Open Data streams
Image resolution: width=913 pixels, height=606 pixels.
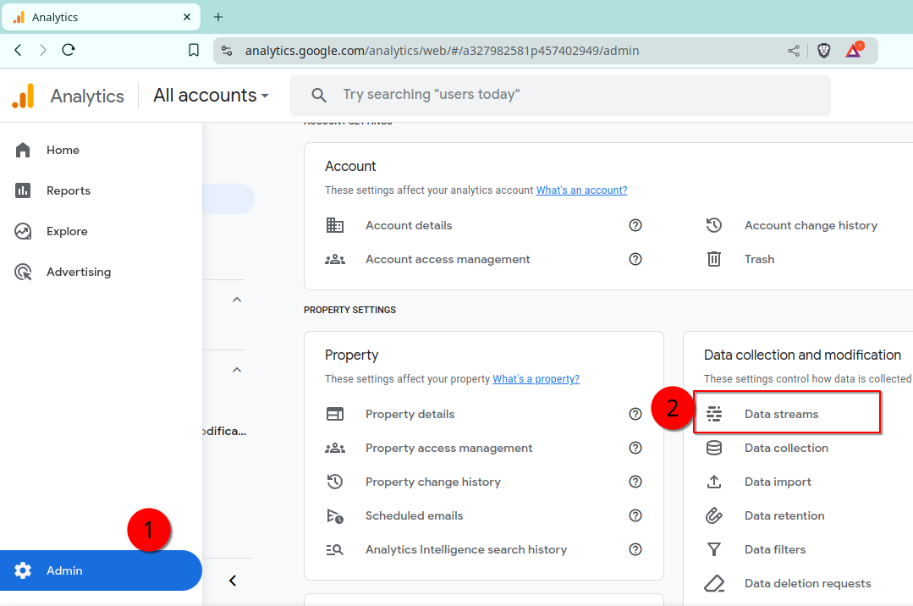781,414
